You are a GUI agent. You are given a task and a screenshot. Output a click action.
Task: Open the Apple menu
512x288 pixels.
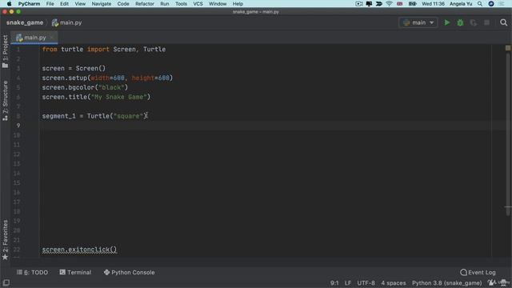pos(9,4)
